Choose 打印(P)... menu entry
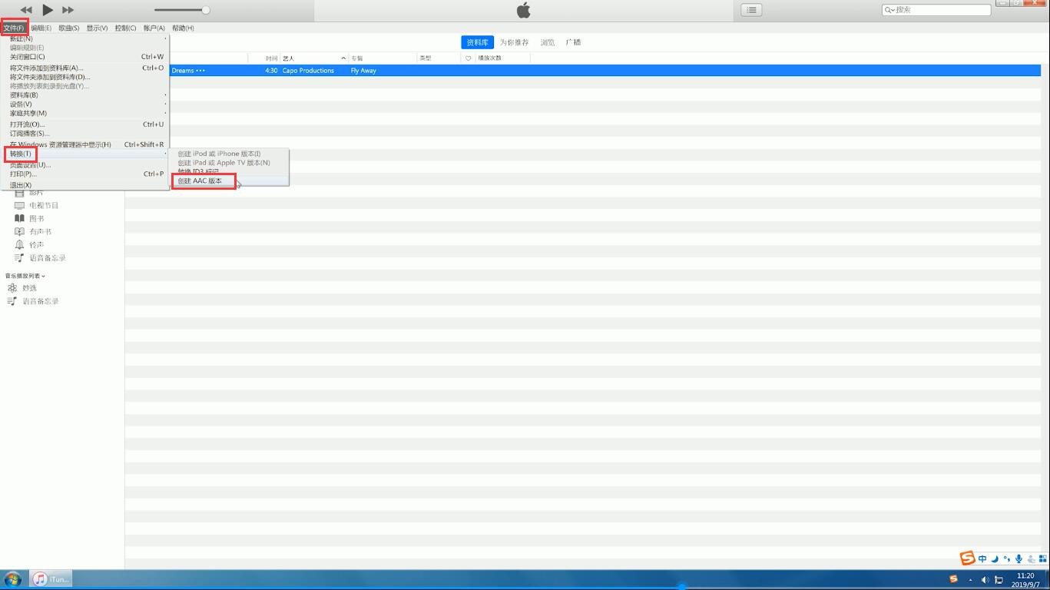This screenshot has width=1050, height=590. [x=86, y=174]
